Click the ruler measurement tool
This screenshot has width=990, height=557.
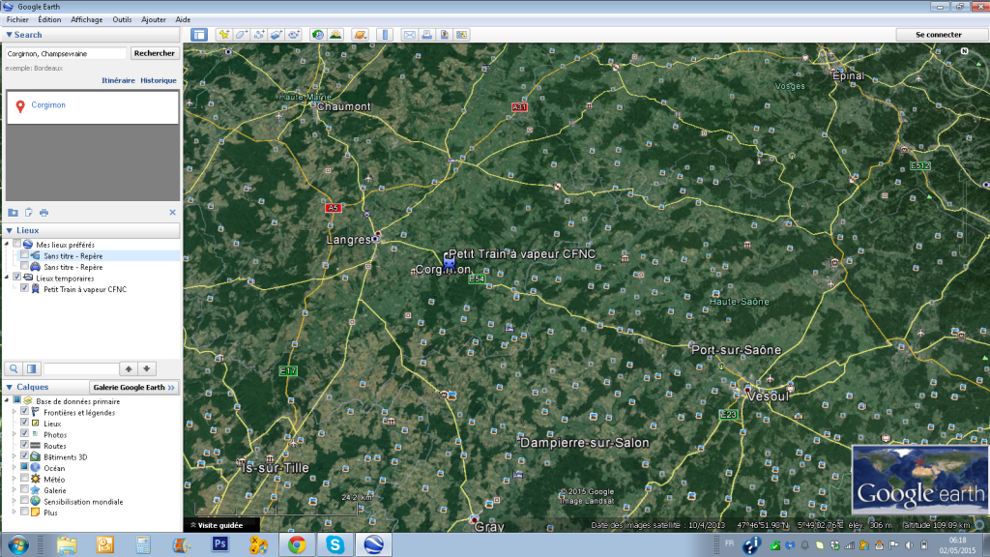click(384, 35)
